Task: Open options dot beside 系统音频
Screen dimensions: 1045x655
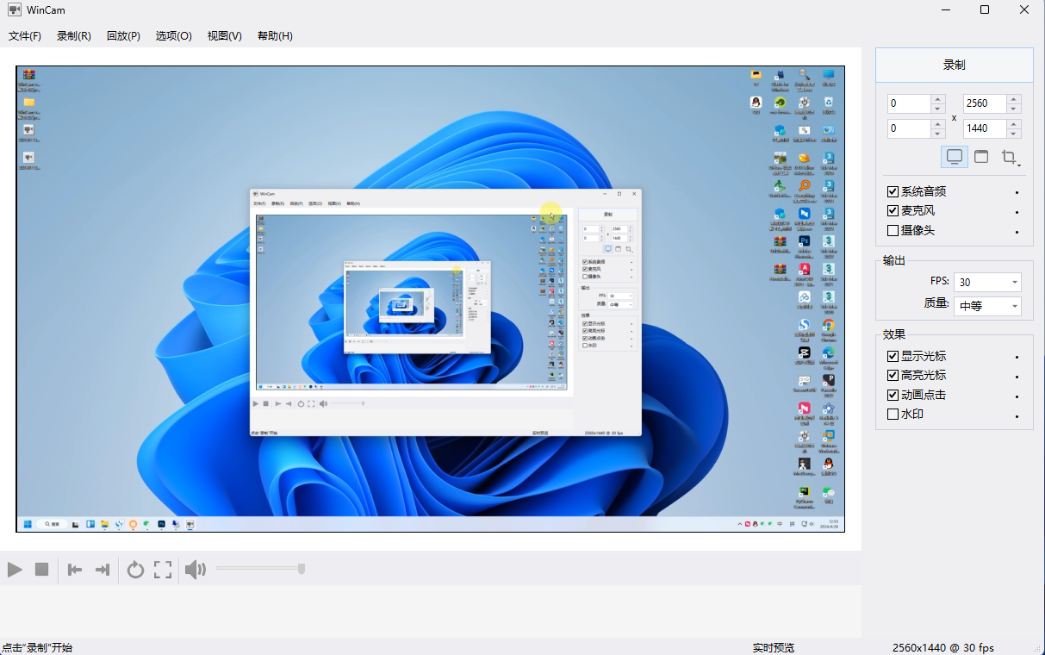Action: click(x=1017, y=192)
